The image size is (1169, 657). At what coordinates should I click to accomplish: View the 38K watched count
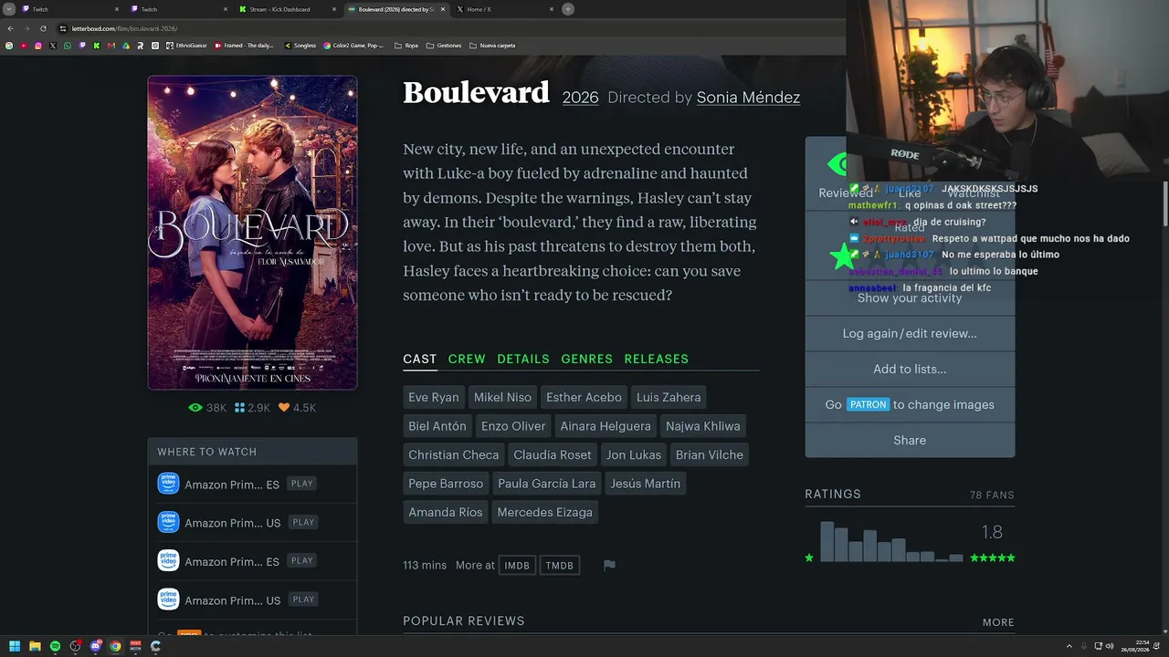207,408
